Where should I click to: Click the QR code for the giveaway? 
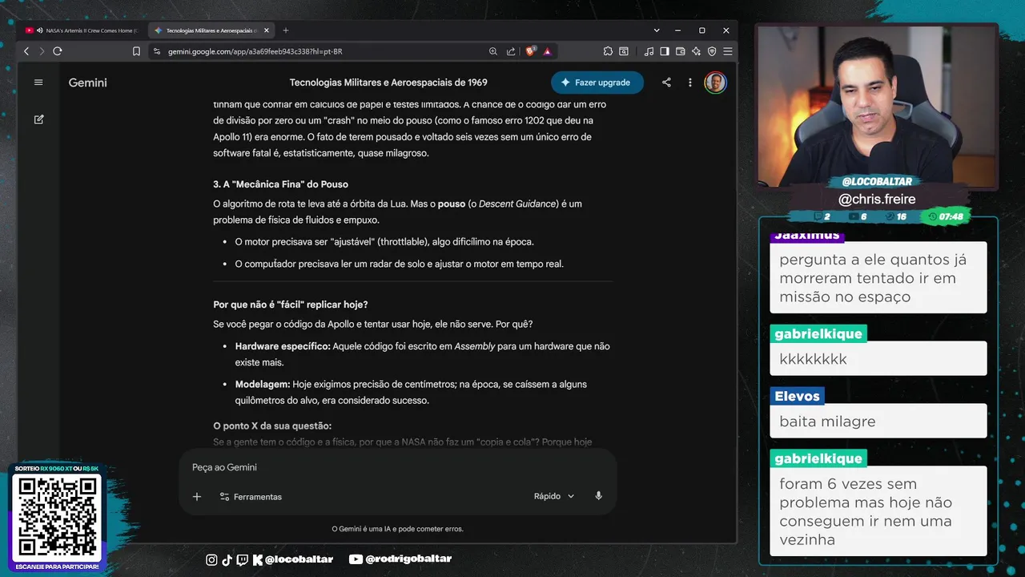57,517
